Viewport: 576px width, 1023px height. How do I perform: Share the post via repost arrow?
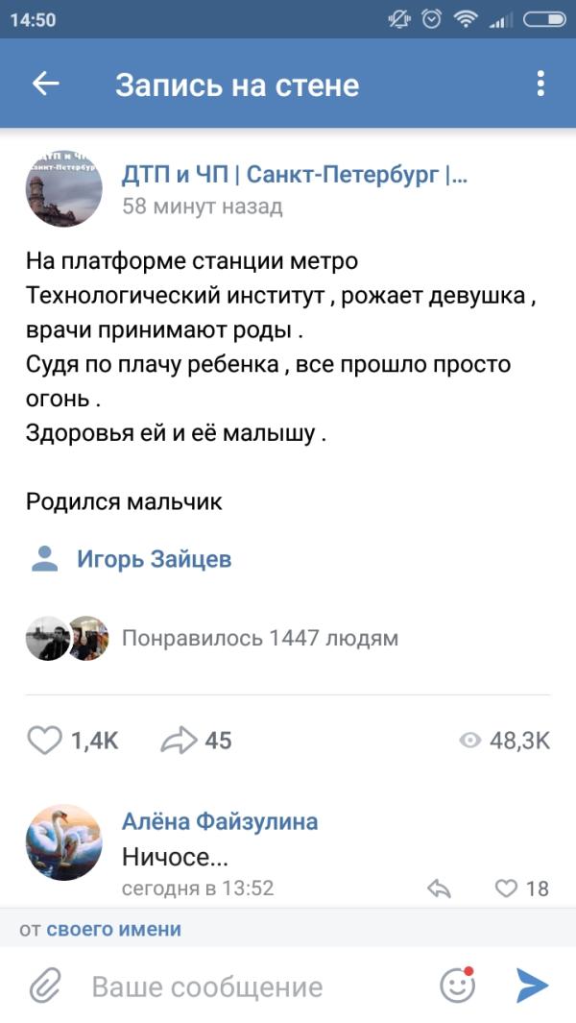click(x=179, y=740)
